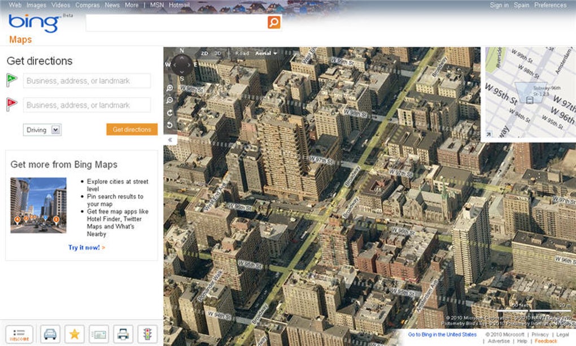Screen dimensions: 576x346
Task: Click the Try it now! link
Action: tap(87, 248)
